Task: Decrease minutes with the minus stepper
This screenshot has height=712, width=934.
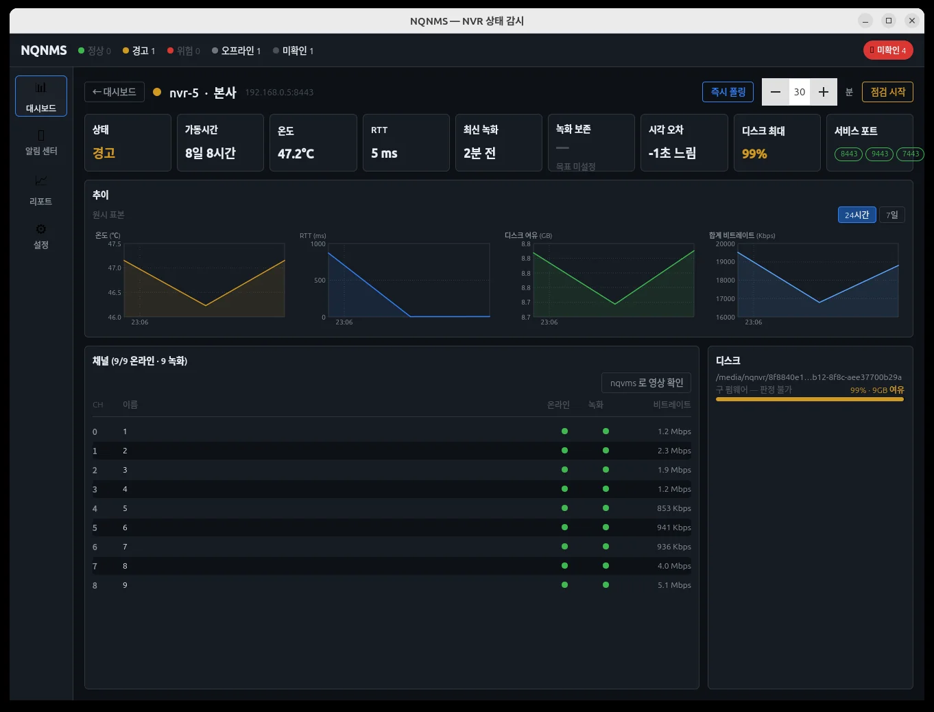Action: tap(776, 92)
